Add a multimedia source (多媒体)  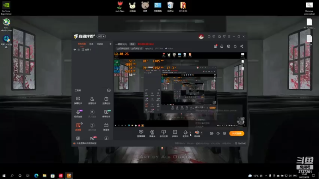(175, 134)
